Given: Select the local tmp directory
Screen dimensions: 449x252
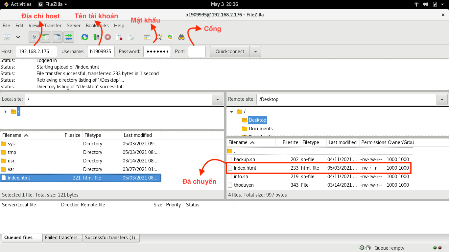Looking at the screenshot, I should [x=81, y=152].
